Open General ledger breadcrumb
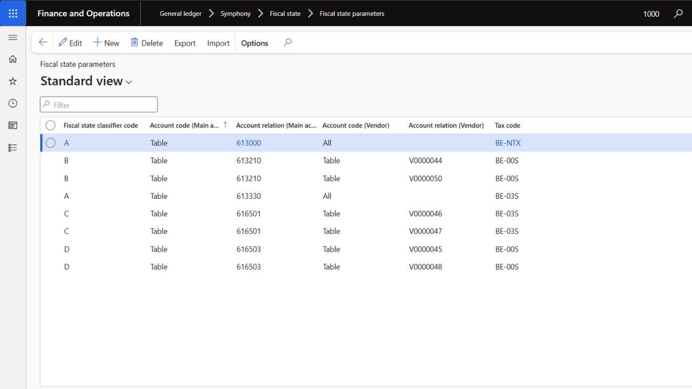 click(181, 14)
